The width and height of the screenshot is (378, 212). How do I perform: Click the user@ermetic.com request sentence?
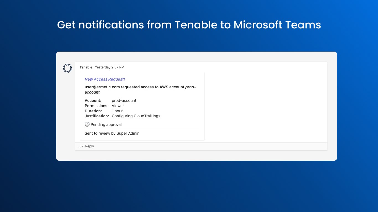coord(140,90)
